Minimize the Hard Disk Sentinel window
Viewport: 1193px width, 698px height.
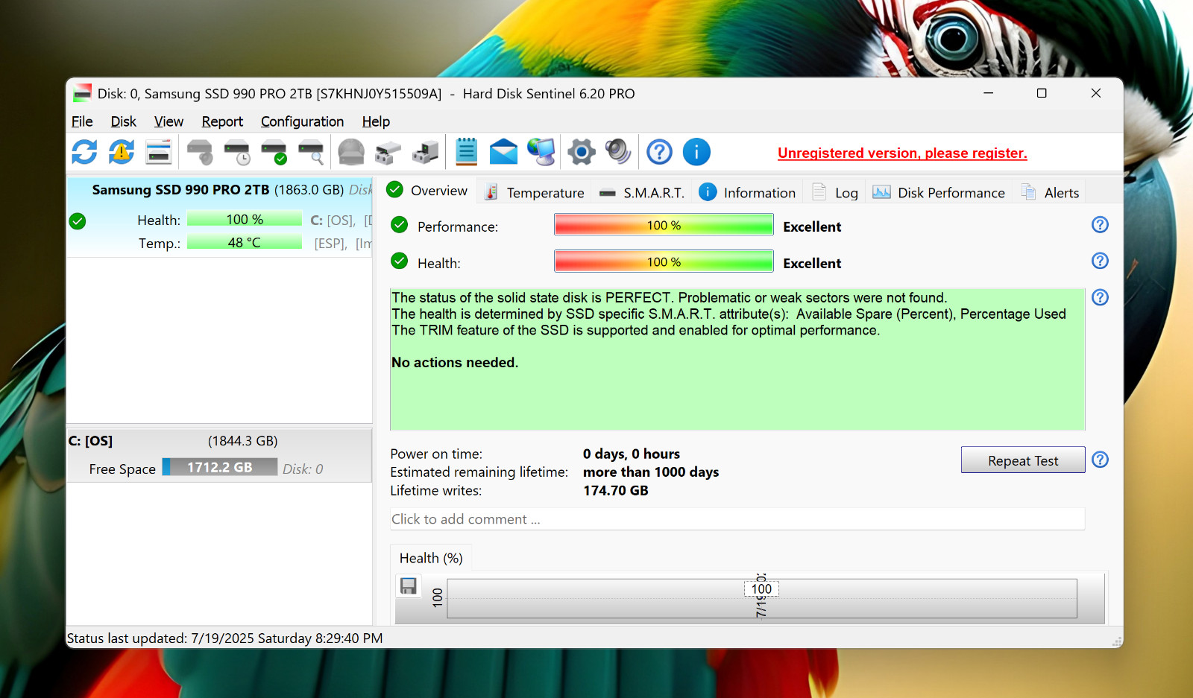(988, 93)
